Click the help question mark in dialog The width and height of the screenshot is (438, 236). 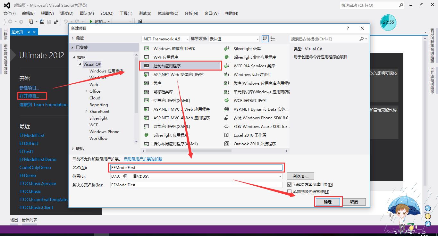[348, 28]
